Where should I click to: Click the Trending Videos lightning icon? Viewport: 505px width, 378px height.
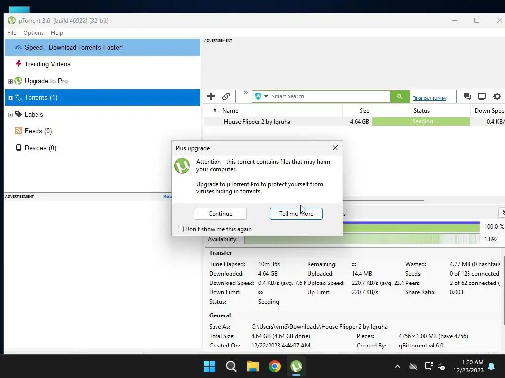pos(19,63)
